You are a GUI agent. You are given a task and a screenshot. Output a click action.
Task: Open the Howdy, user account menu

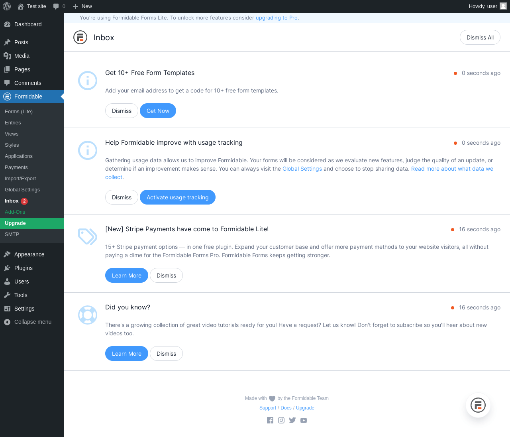[488, 6]
